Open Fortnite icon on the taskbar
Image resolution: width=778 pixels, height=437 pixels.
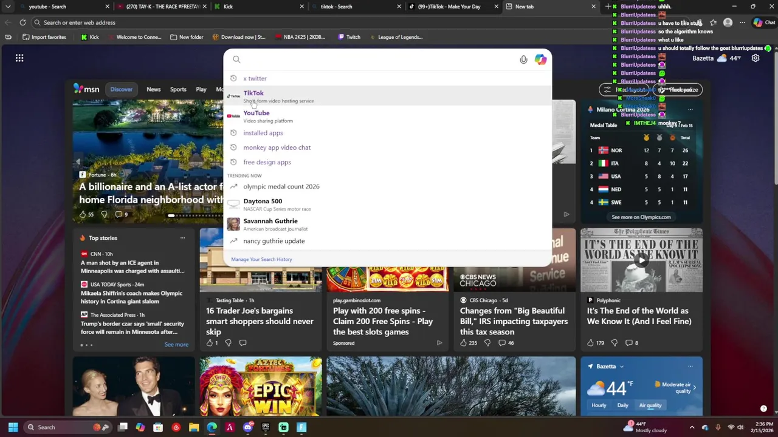point(301,427)
